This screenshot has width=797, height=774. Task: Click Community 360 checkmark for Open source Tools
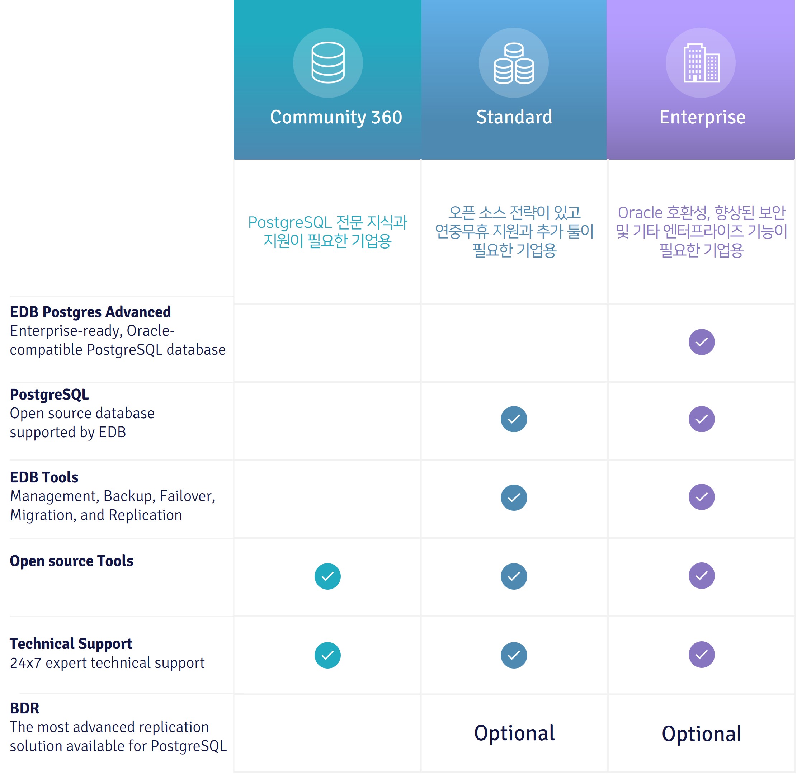327,576
